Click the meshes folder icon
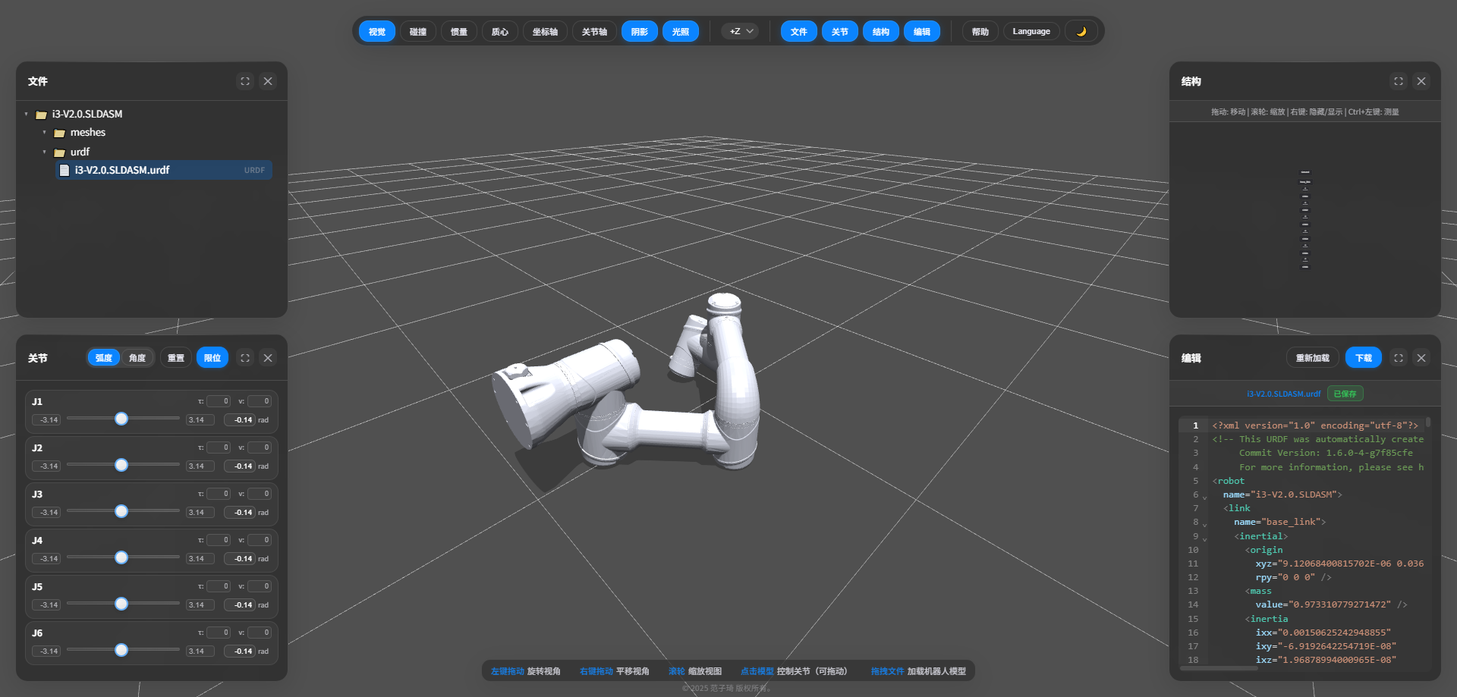Viewport: 1457px width, 697px height. pyautogui.click(x=59, y=133)
